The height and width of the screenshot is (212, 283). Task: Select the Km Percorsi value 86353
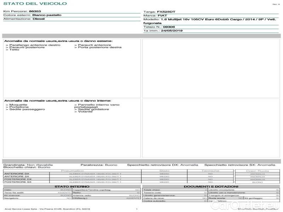pyautogui.click(x=35, y=11)
